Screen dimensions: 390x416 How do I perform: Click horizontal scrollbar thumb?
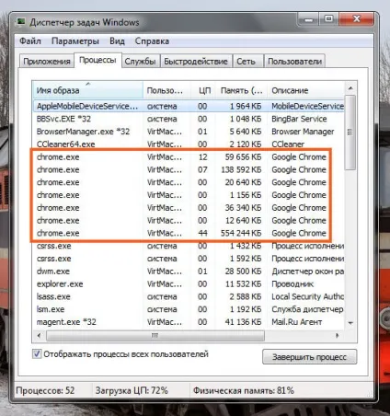tap(155, 336)
